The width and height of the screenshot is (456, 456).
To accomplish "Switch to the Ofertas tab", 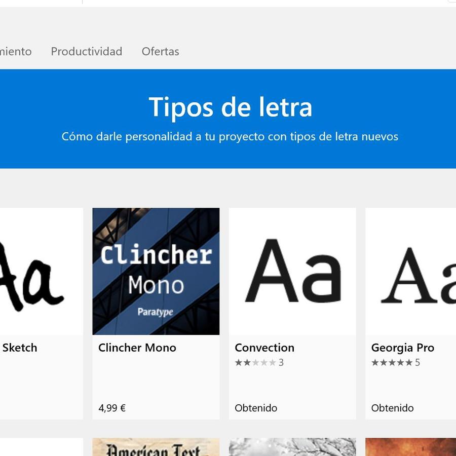I will tap(160, 51).
